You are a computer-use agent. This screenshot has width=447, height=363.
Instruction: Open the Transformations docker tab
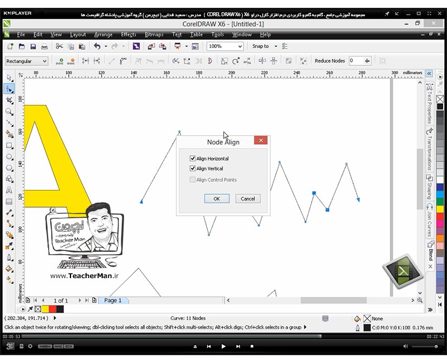tap(430, 149)
